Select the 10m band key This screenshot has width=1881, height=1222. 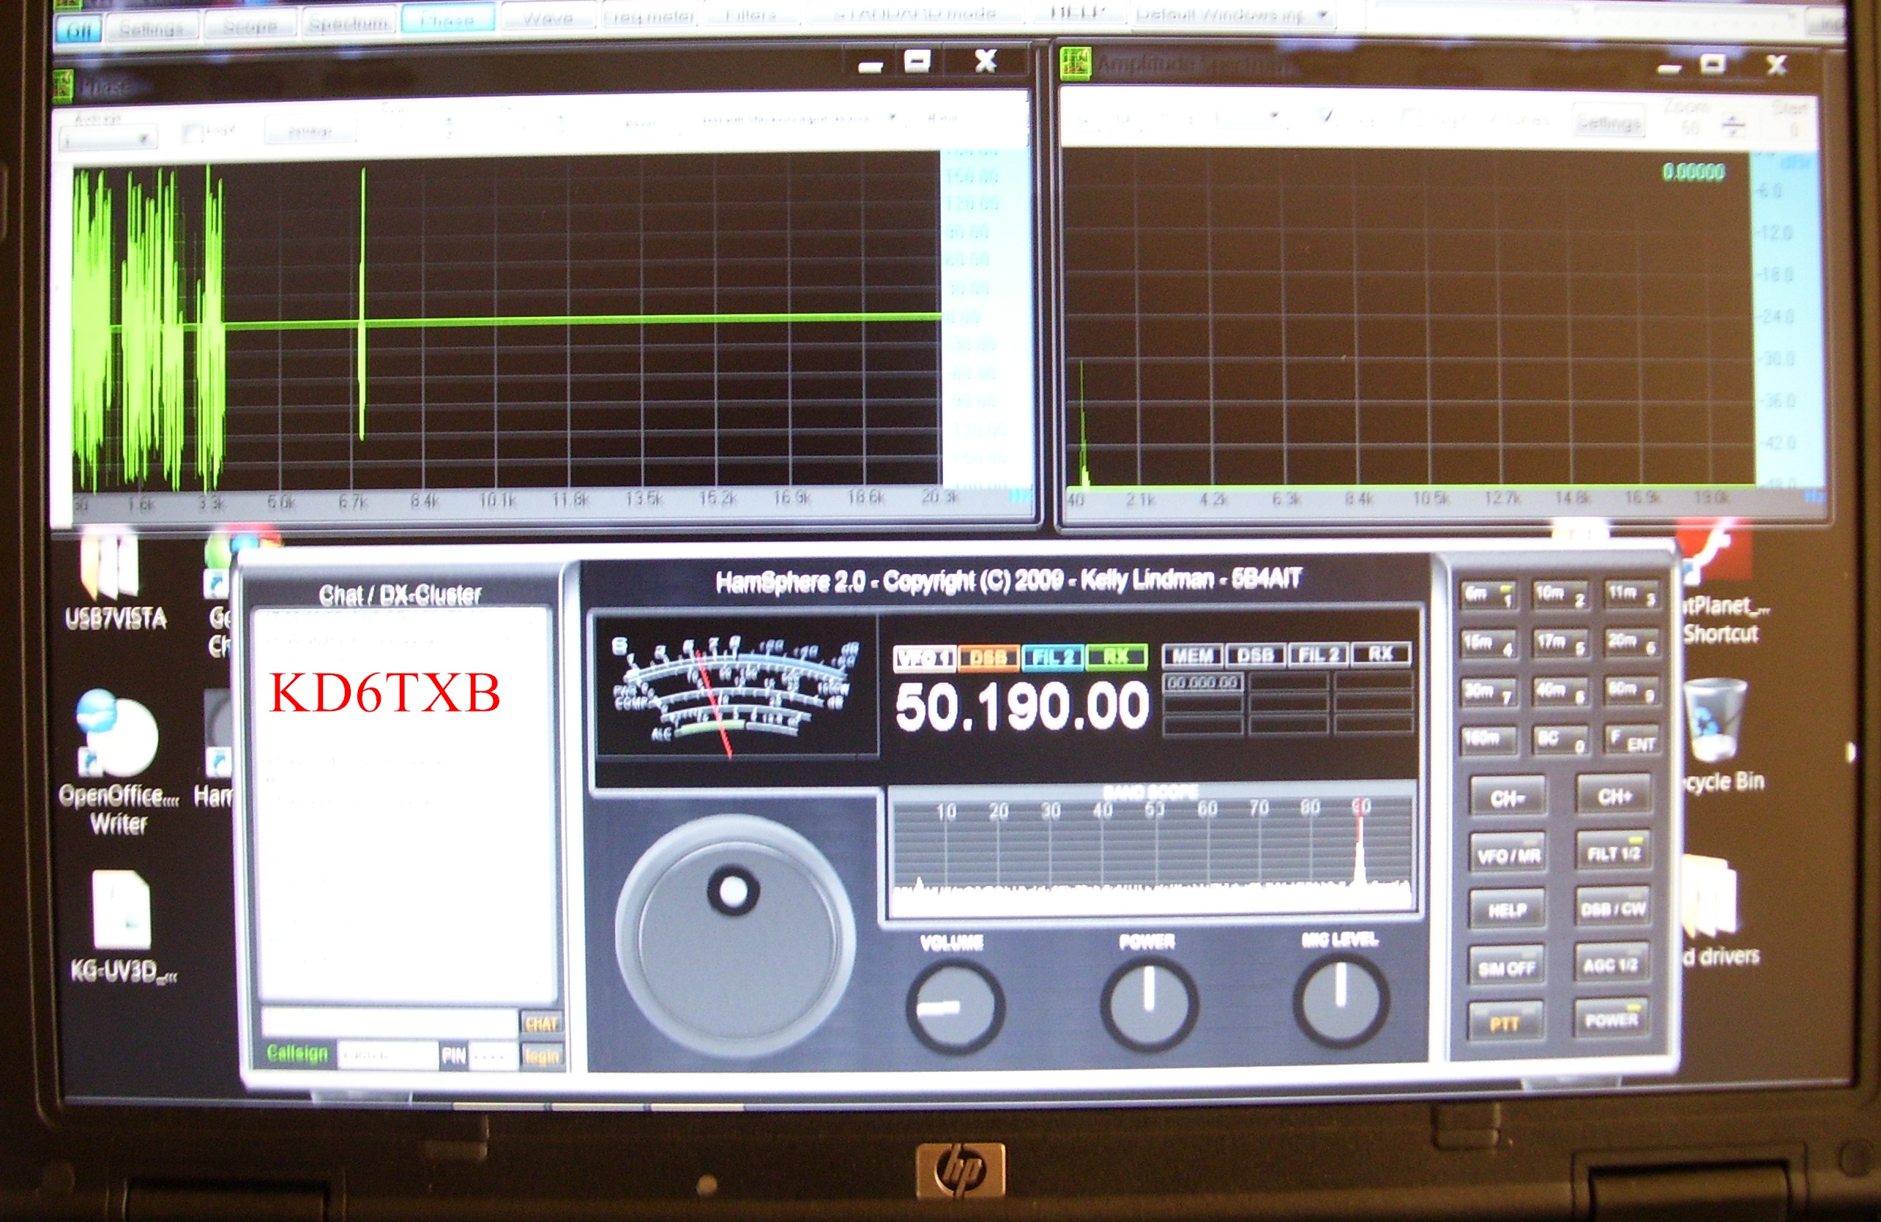coord(1560,595)
